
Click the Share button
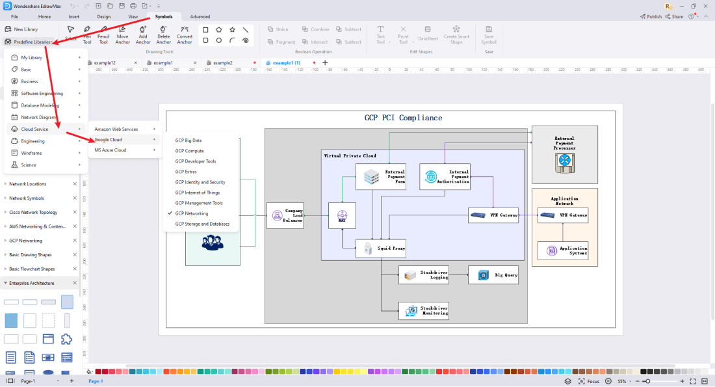(674, 16)
